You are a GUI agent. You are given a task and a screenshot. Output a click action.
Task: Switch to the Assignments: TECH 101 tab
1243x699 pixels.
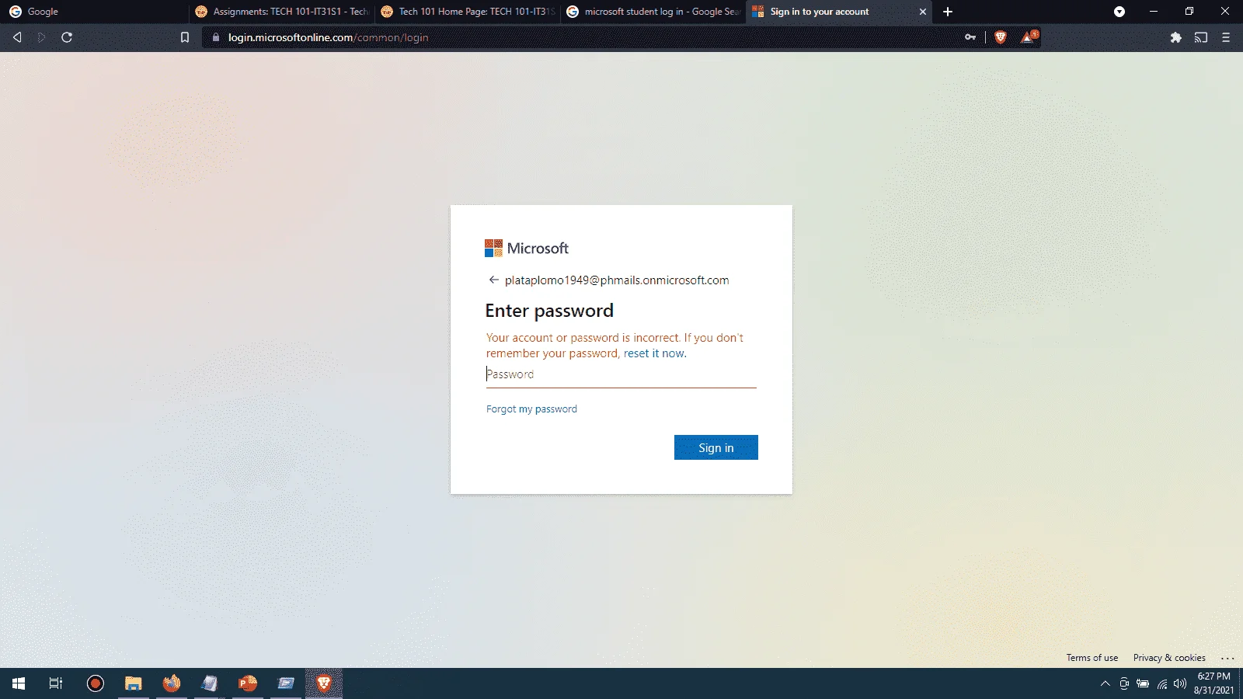point(281,12)
